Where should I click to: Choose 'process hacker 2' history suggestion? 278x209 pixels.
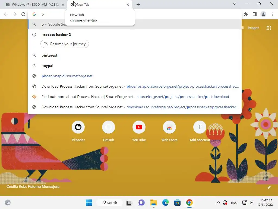135,35
